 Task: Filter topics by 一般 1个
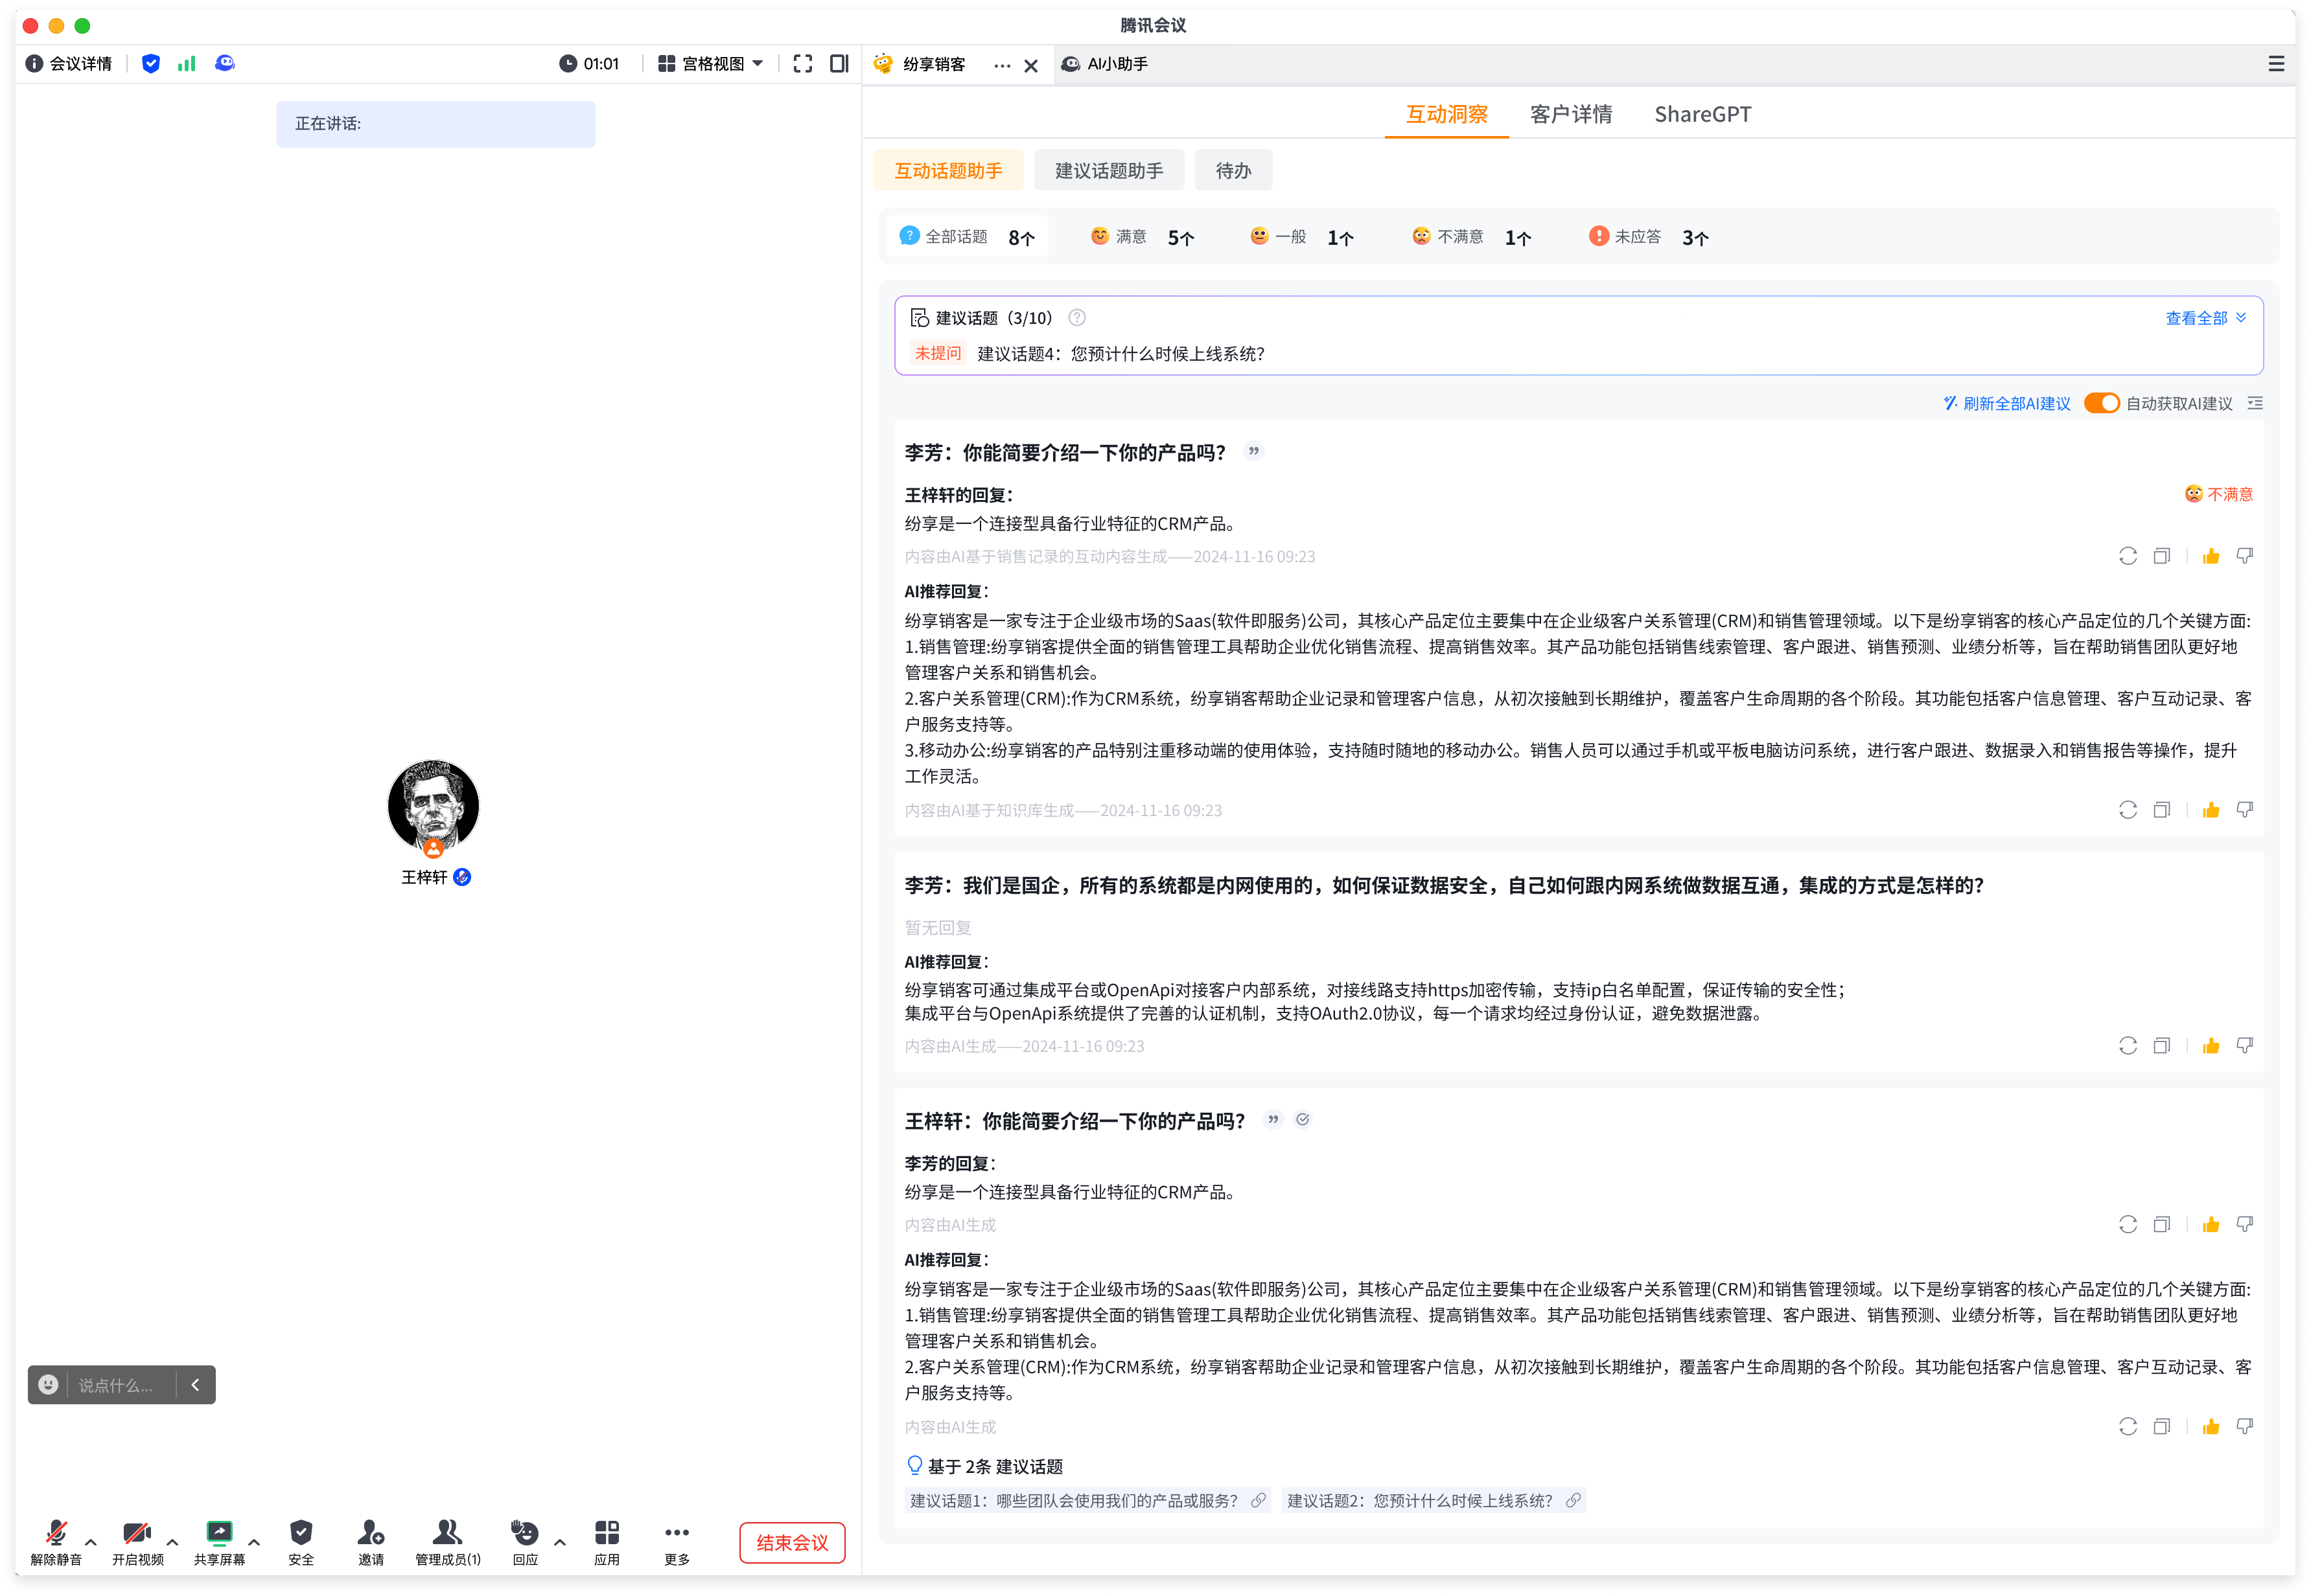[x=1301, y=237]
